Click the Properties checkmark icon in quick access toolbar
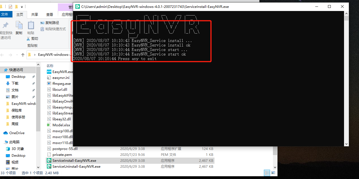This screenshot has height=179, width=359. [x=10, y=6]
